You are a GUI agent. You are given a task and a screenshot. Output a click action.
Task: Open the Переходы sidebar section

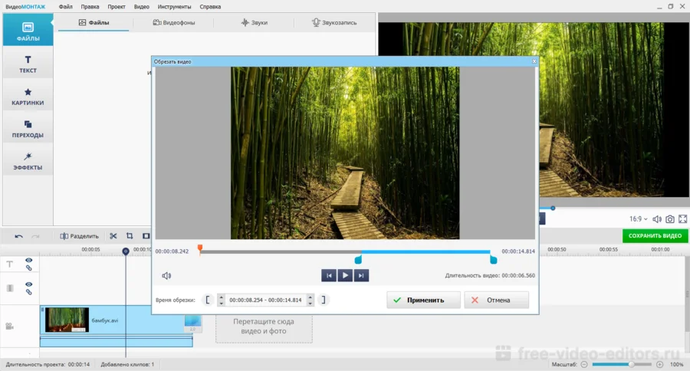[x=28, y=129]
